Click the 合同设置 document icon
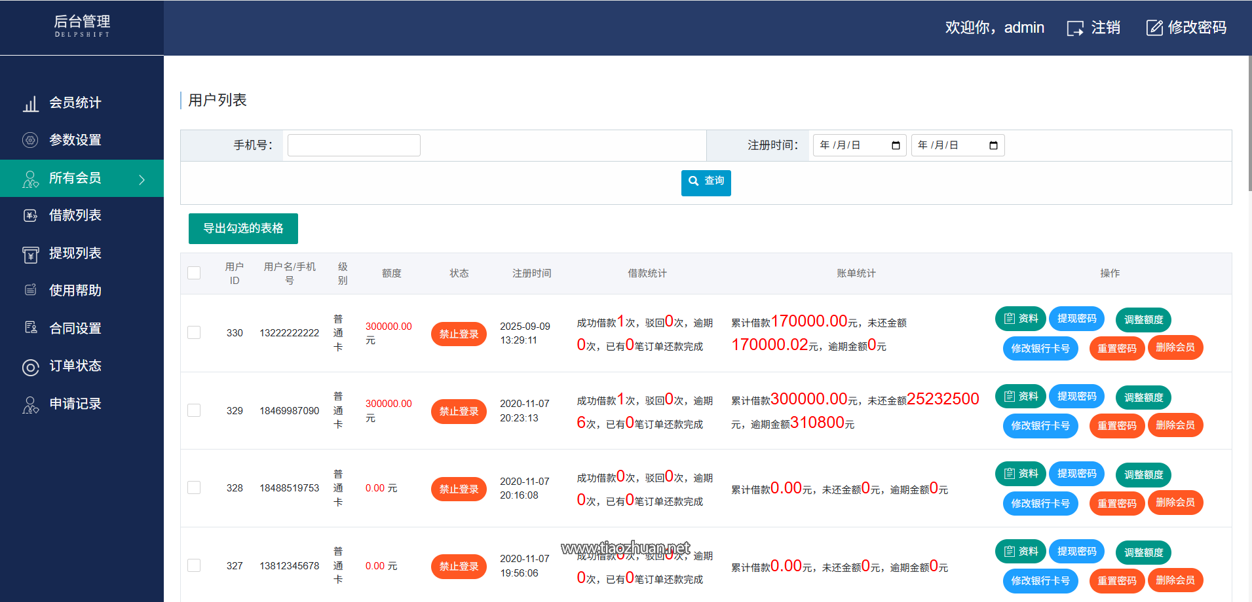This screenshot has height=602, width=1252. click(x=30, y=328)
